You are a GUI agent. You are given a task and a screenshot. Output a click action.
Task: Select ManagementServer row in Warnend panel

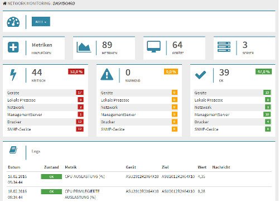139,114
